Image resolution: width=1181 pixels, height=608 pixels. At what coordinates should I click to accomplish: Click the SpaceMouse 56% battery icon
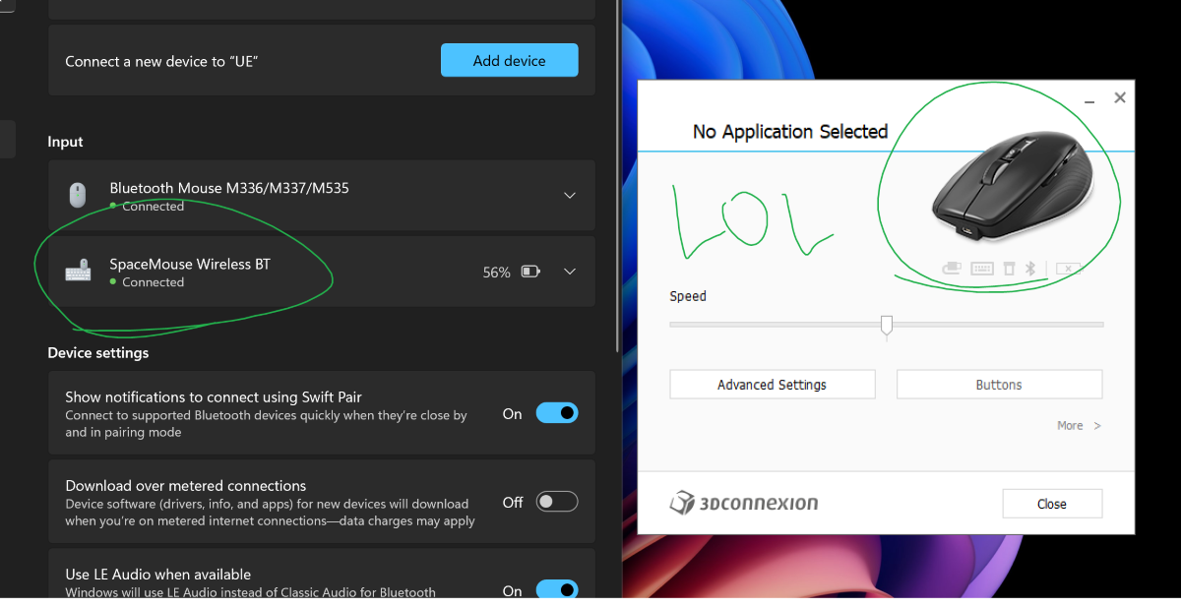coord(530,272)
